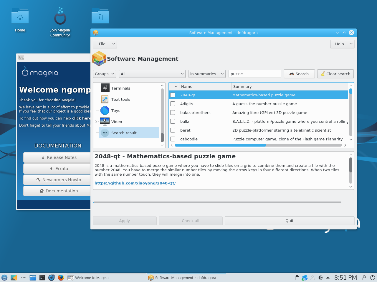377x282 pixels.
Task: Expand the Video category tree node
Action: (x=96, y=122)
